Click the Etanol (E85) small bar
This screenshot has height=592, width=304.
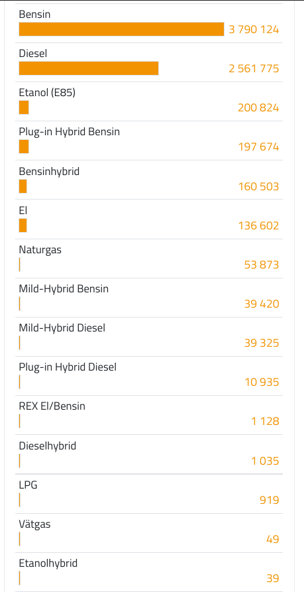click(x=24, y=107)
